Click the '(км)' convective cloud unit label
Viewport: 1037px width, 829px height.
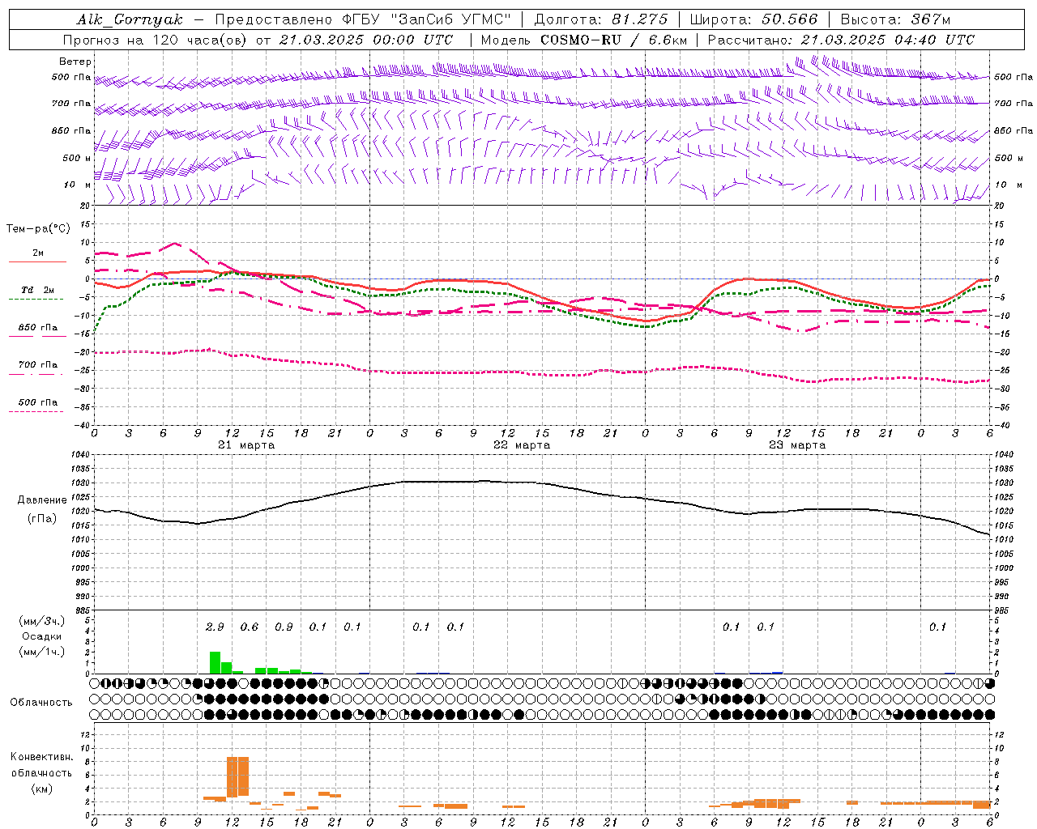[x=42, y=789]
